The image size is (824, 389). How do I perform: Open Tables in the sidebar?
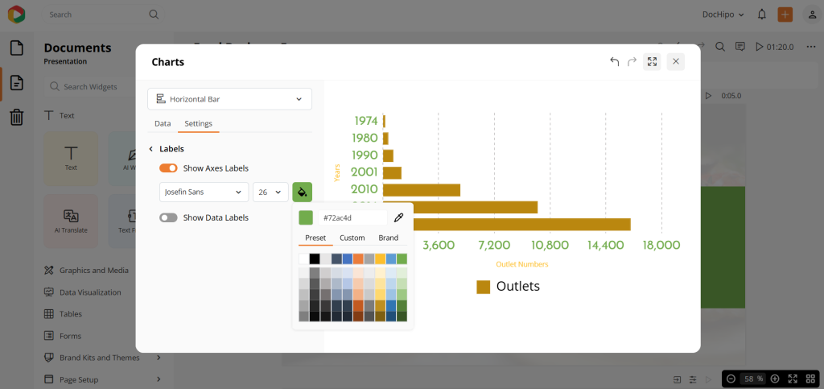pos(63,314)
